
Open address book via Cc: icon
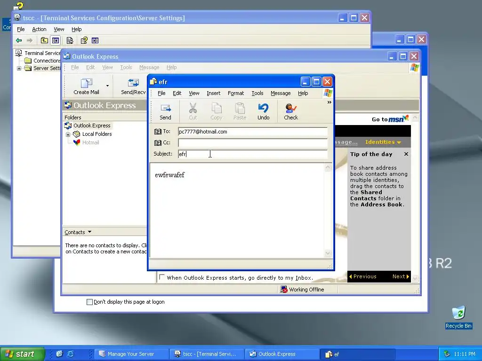pos(158,143)
